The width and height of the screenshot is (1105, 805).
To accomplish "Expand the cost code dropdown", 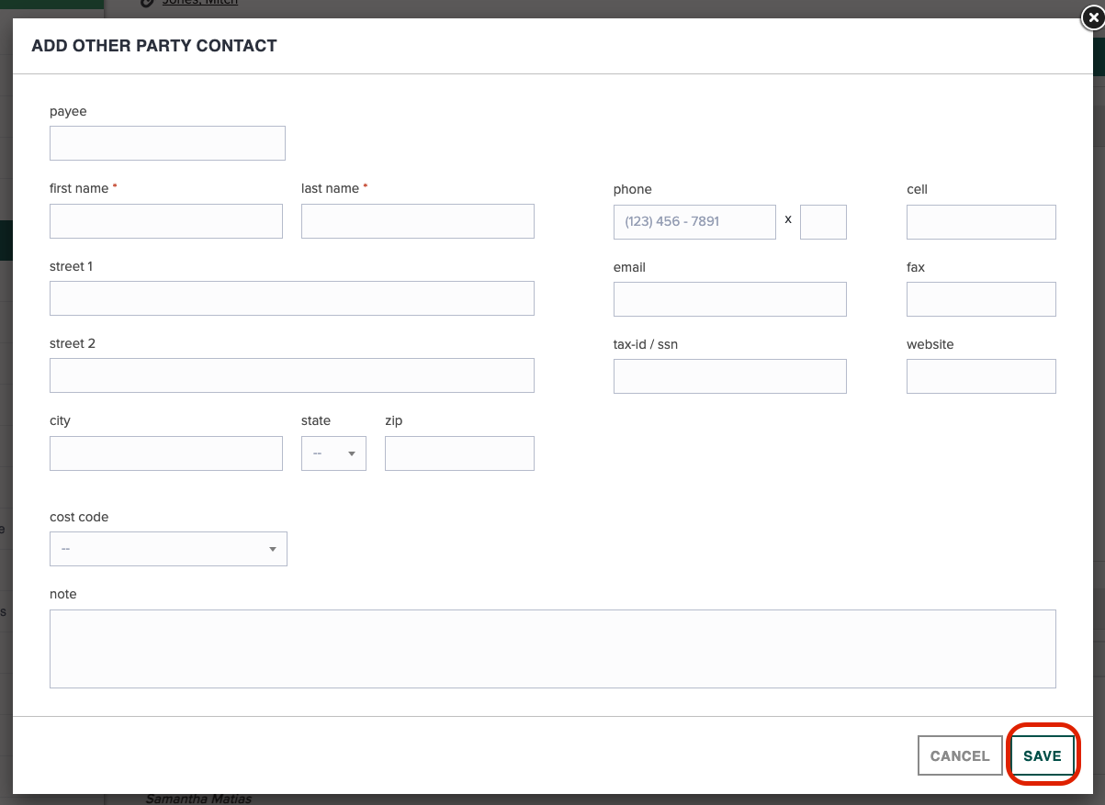I will (x=168, y=549).
